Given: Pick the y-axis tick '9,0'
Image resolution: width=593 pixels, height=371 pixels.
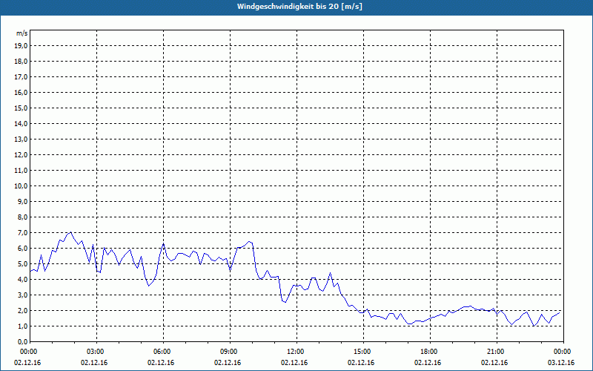Looking at the screenshot, I should tap(22, 201).
